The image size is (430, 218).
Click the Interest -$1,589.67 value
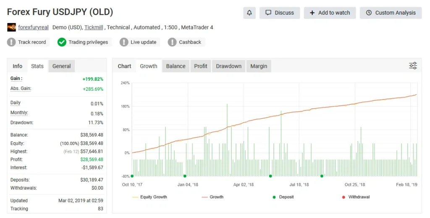92,167
